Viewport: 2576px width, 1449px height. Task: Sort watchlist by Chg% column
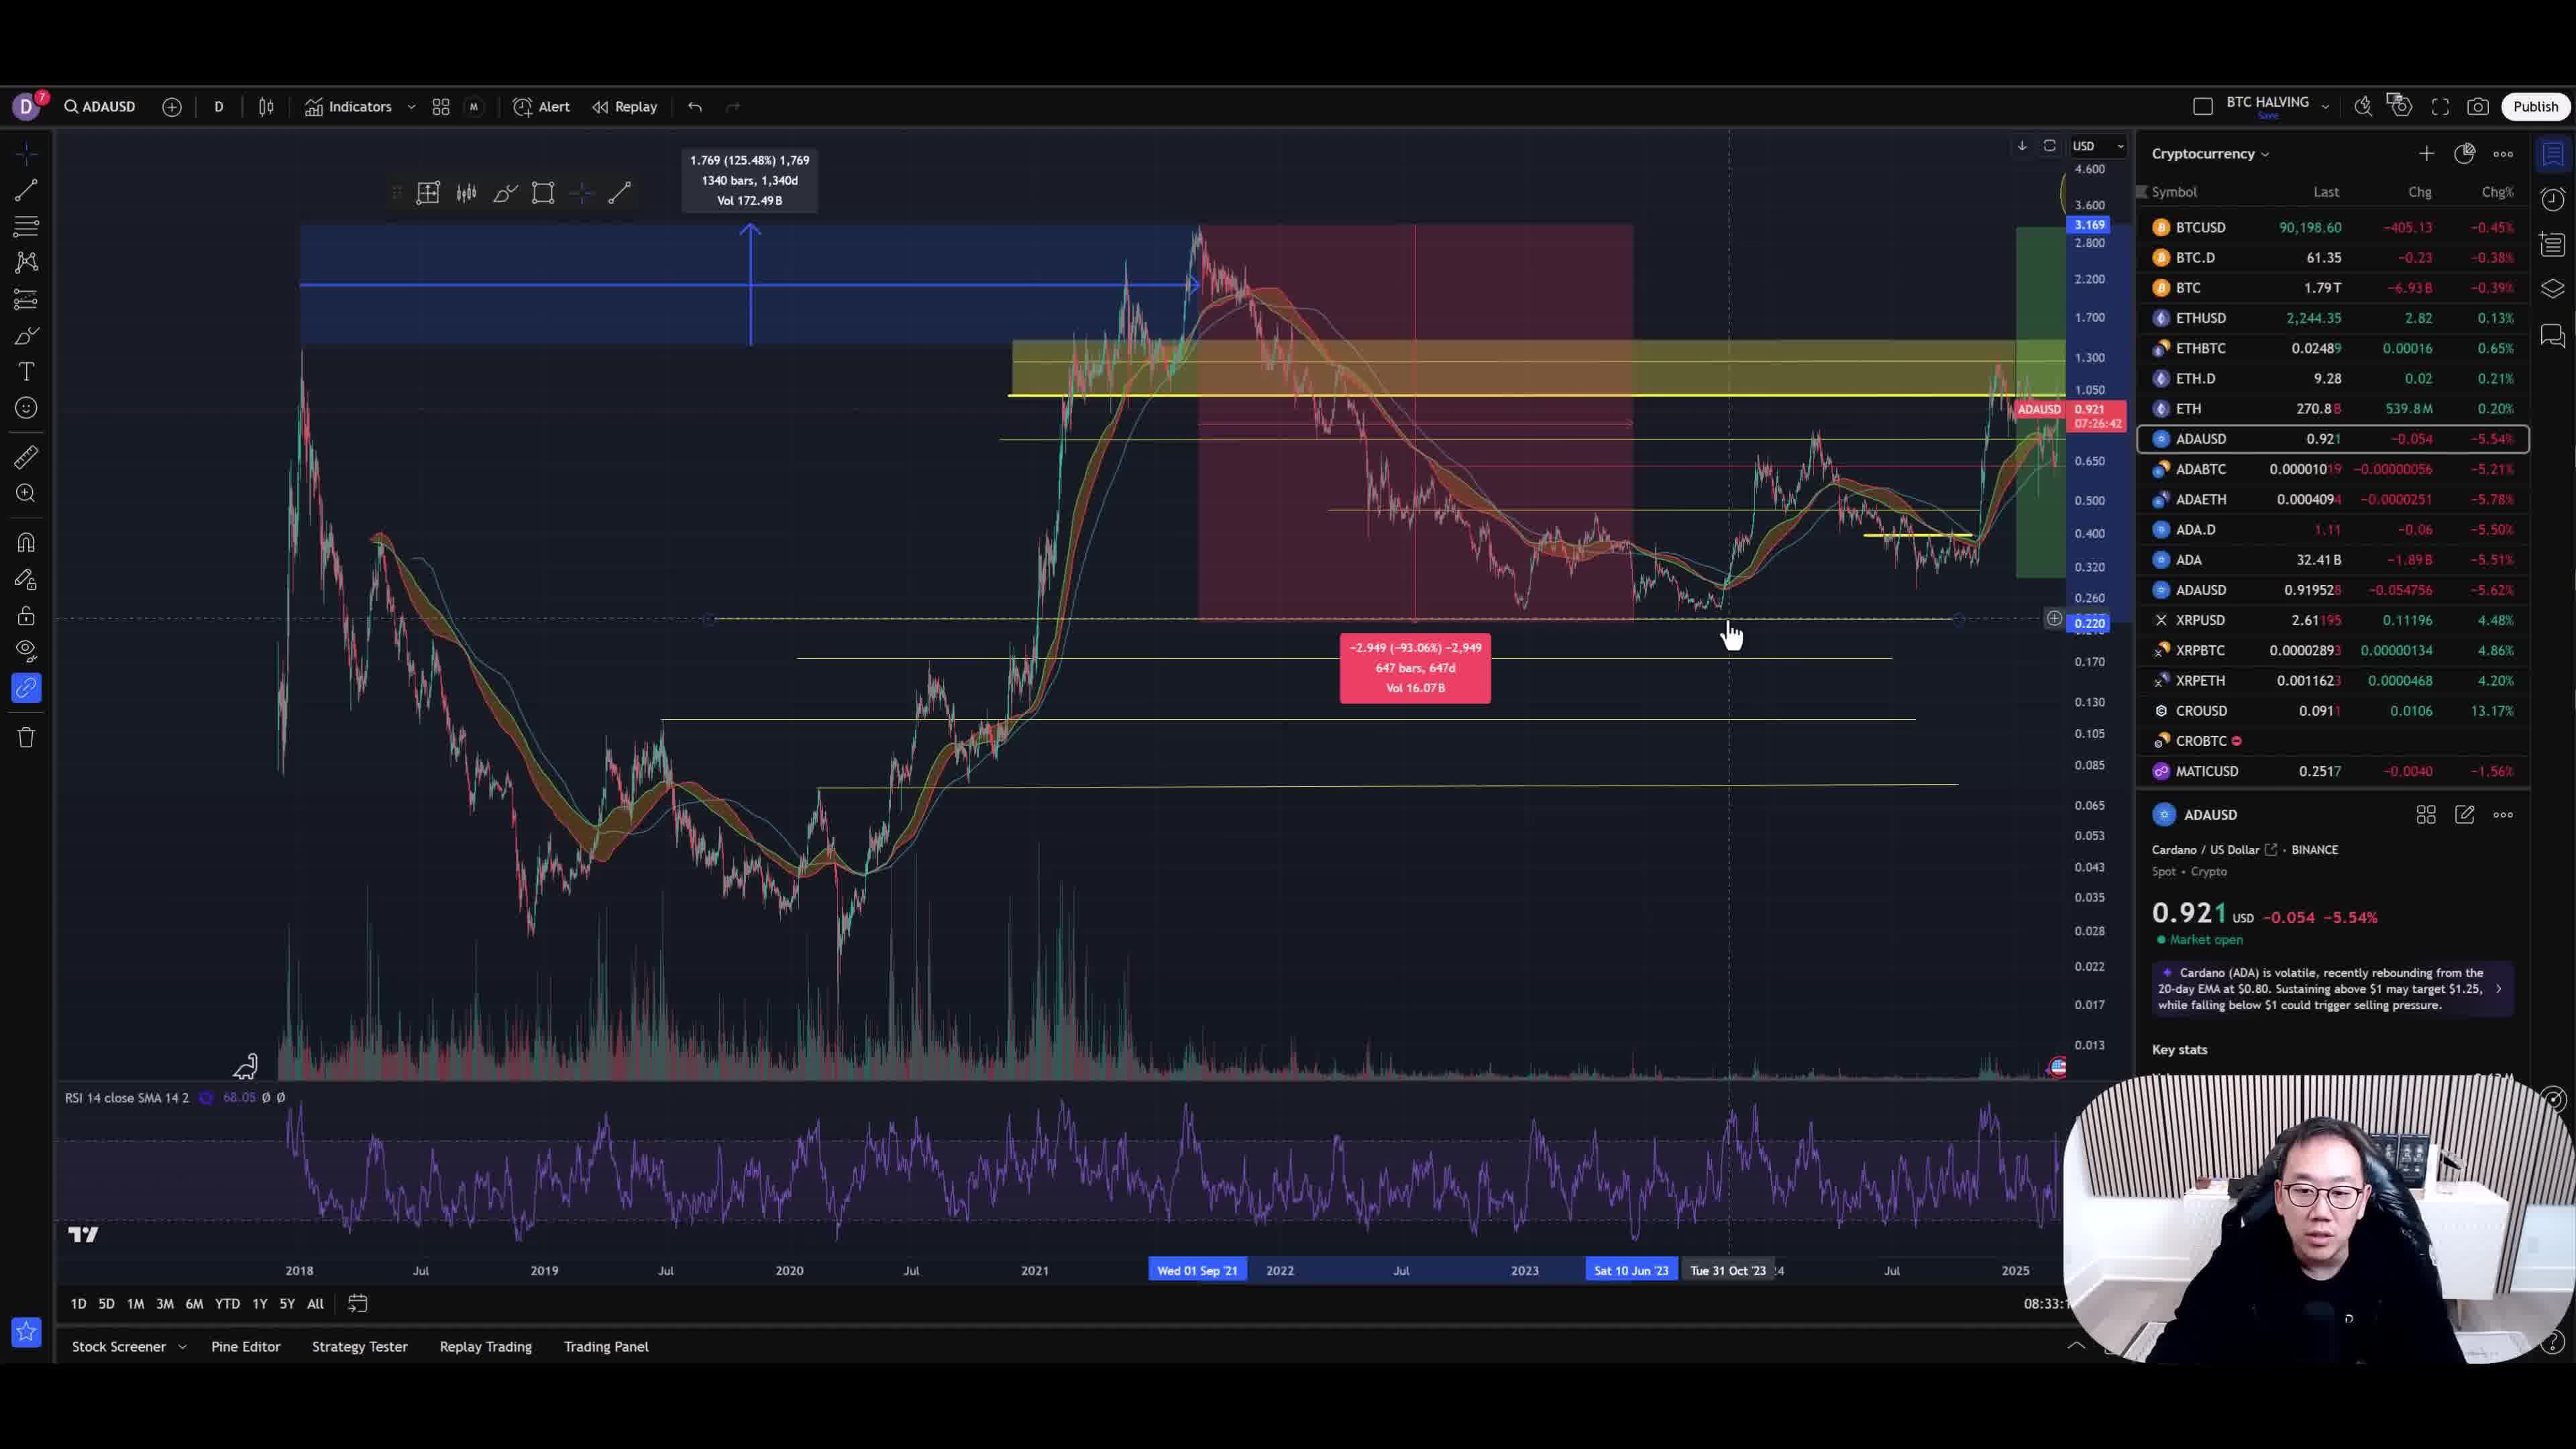click(x=2497, y=192)
